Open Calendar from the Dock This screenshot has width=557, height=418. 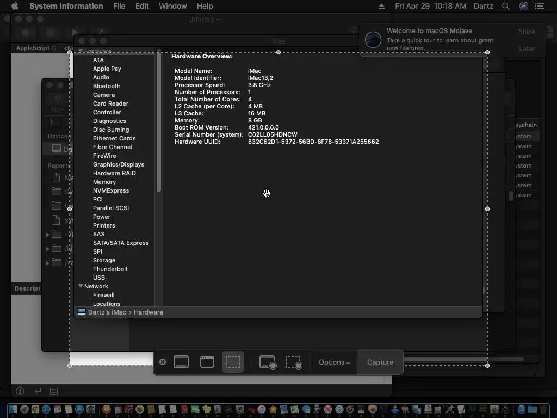(x=57, y=409)
